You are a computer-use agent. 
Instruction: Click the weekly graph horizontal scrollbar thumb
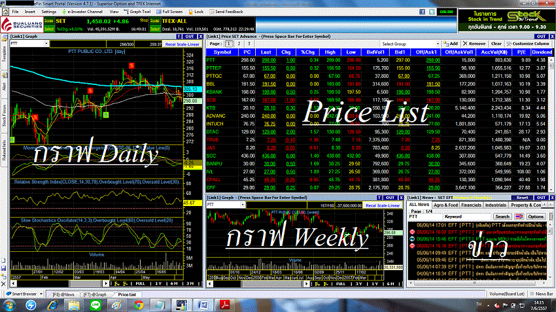point(272,284)
